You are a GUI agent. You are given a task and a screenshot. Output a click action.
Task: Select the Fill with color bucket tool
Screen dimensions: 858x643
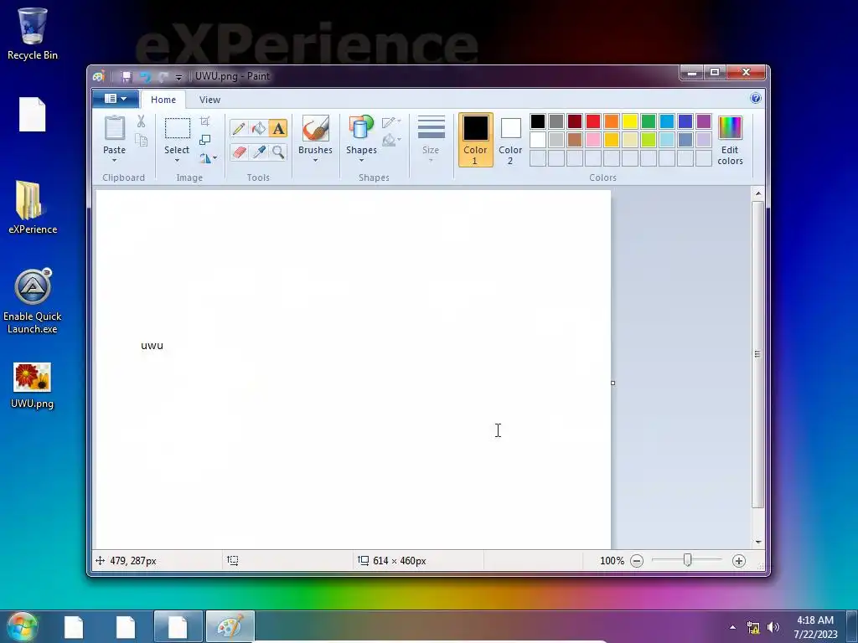pyautogui.click(x=258, y=128)
